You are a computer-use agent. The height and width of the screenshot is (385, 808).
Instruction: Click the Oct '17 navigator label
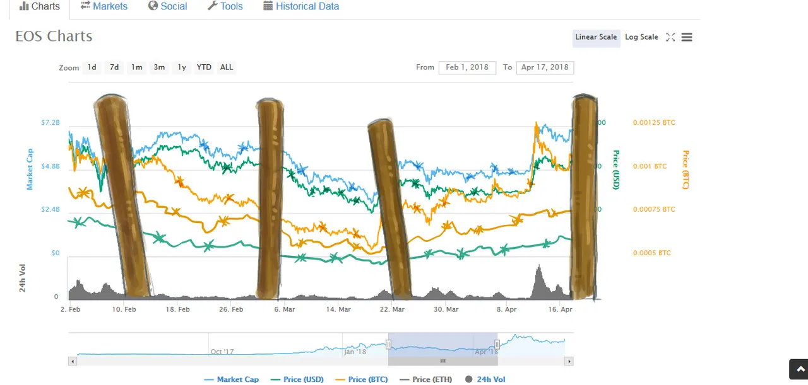click(222, 352)
